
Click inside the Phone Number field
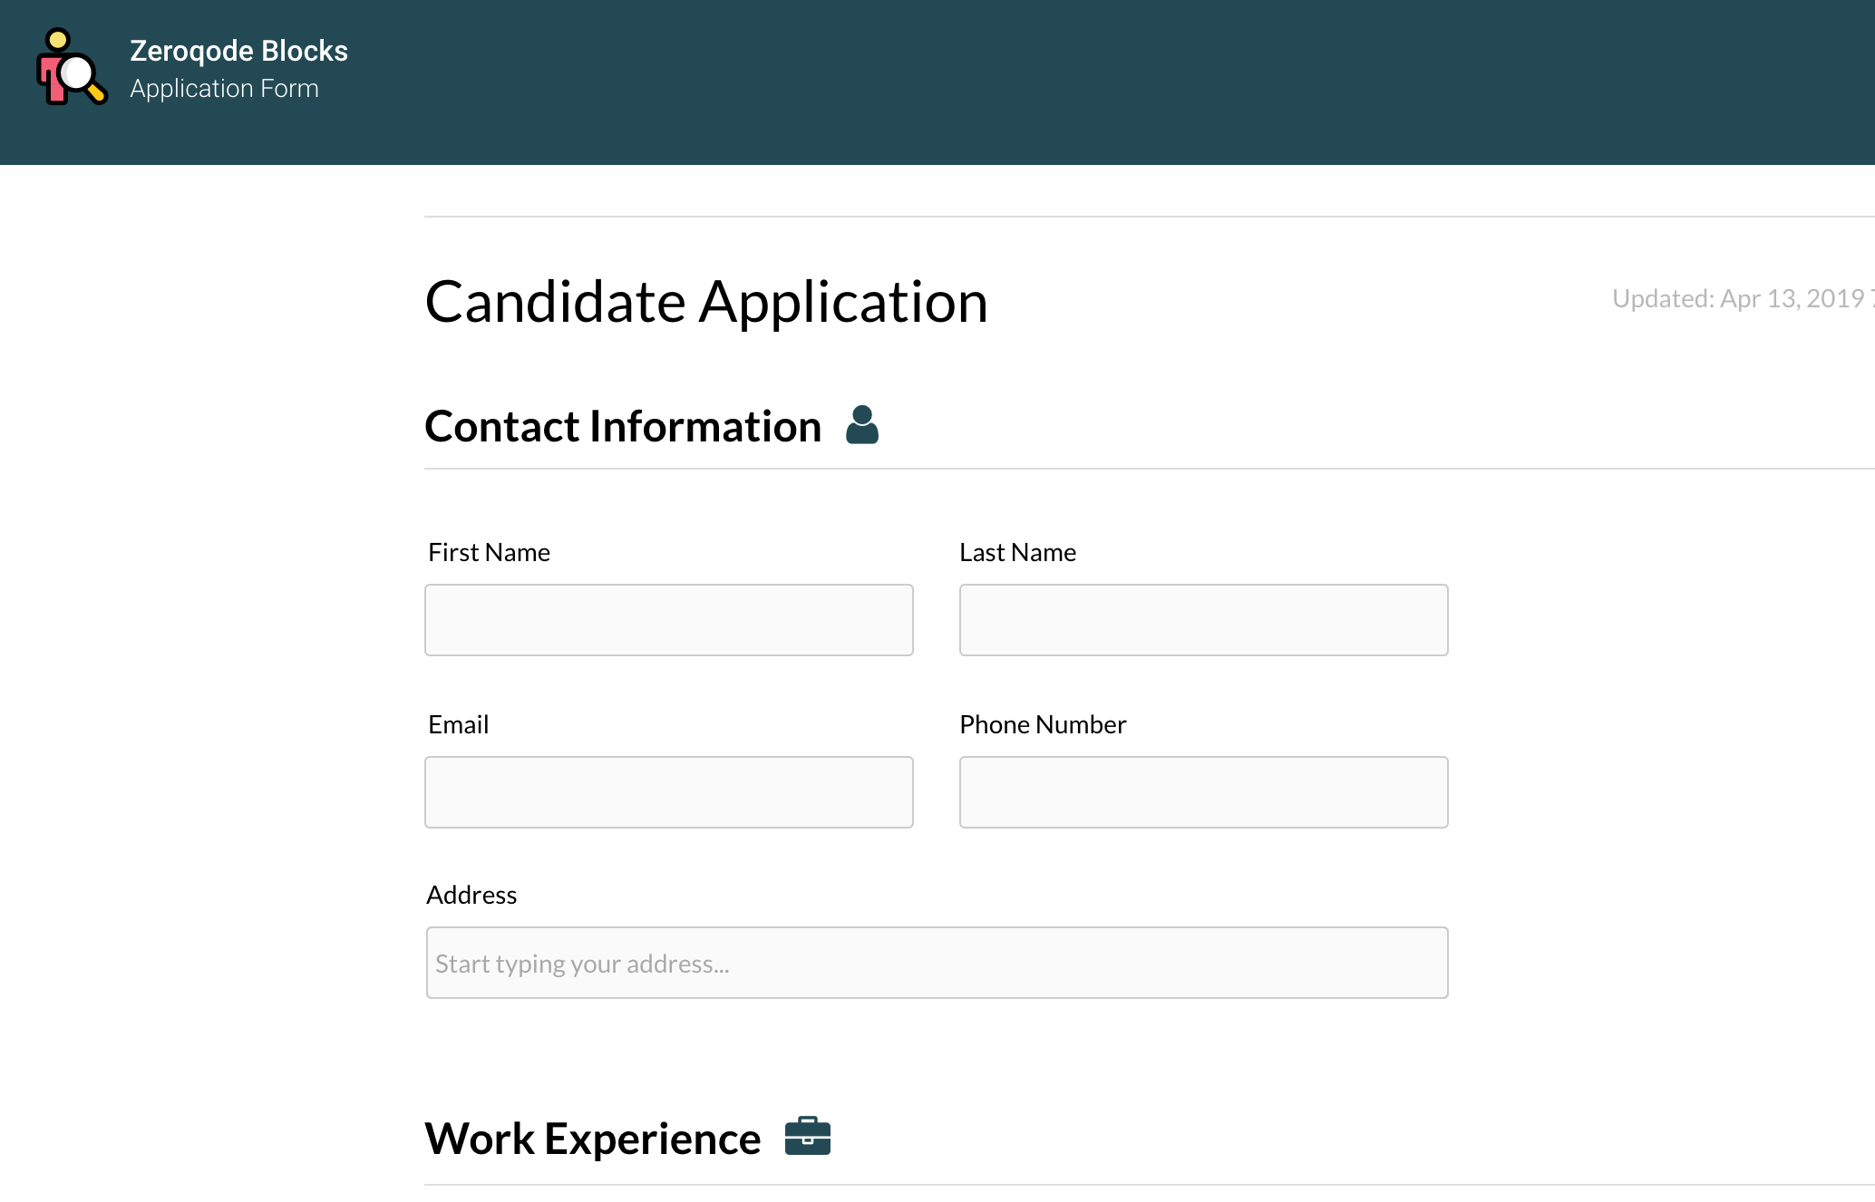click(1202, 791)
